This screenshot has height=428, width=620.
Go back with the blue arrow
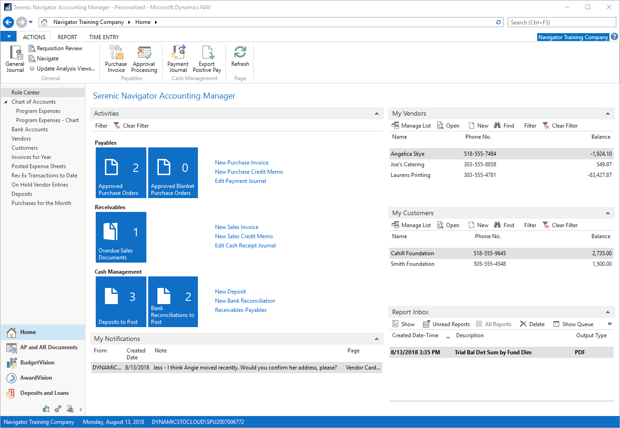(x=8, y=22)
